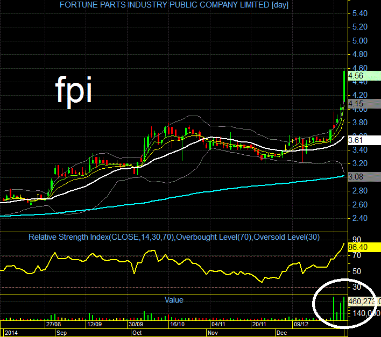This screenshot has width=381, height=337.
Task: Click the Value volume panel title
Action: tap(174, 300)
